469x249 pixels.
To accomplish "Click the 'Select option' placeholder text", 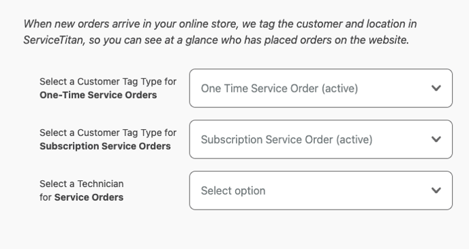I will pyautogui.click(x=233, y=190).
